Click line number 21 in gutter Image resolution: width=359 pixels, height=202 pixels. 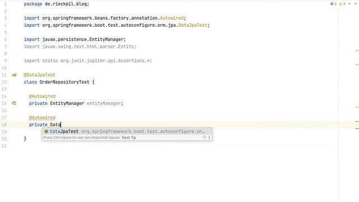point(4,146)
